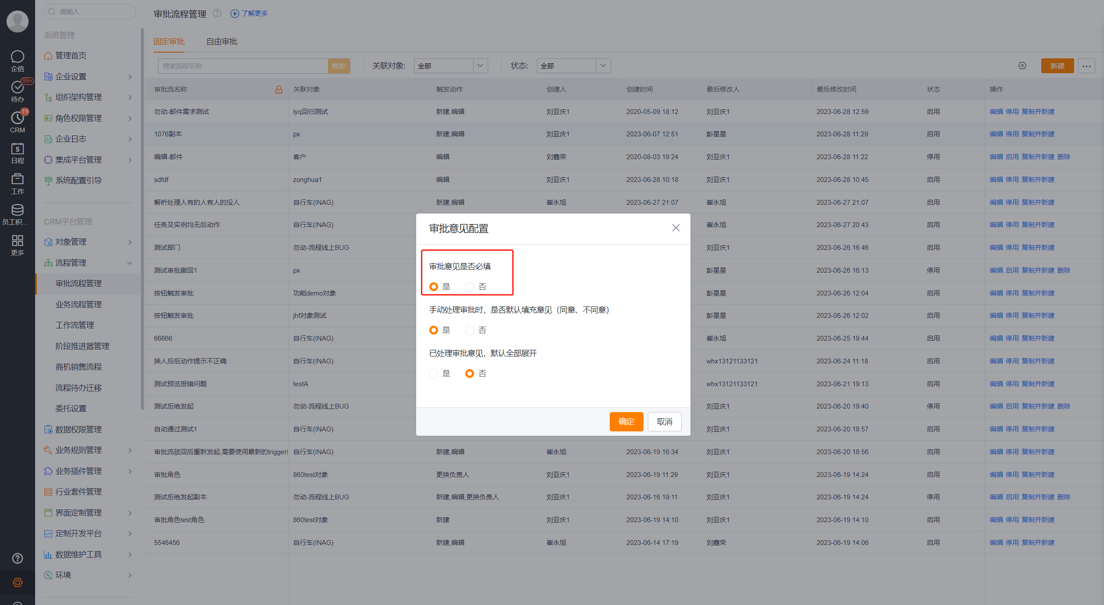The image size is (1104, 605).
Task: Click the 数据权限管理 icon
Action: point(48,430)
